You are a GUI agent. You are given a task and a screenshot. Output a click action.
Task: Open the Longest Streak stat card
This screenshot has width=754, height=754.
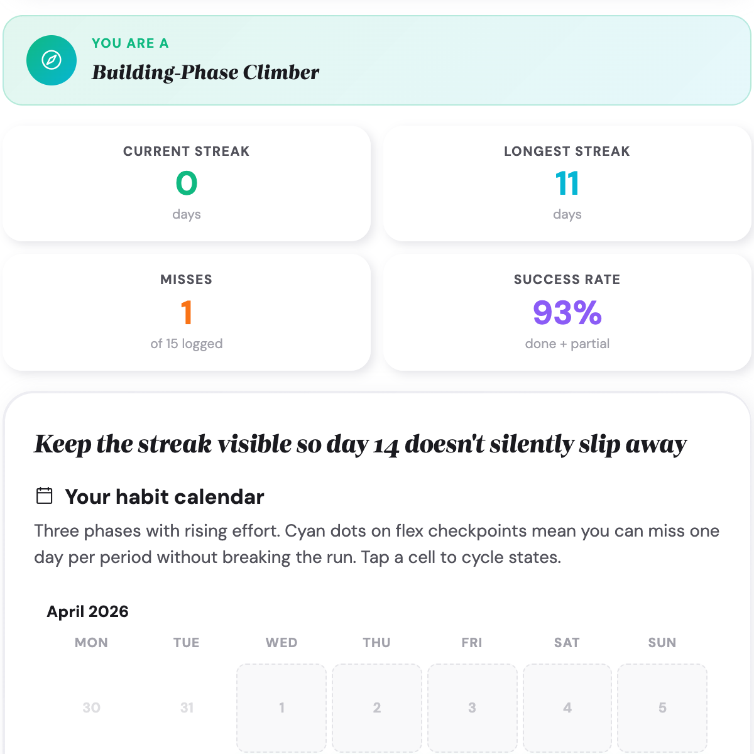click(x=567, y=183)
